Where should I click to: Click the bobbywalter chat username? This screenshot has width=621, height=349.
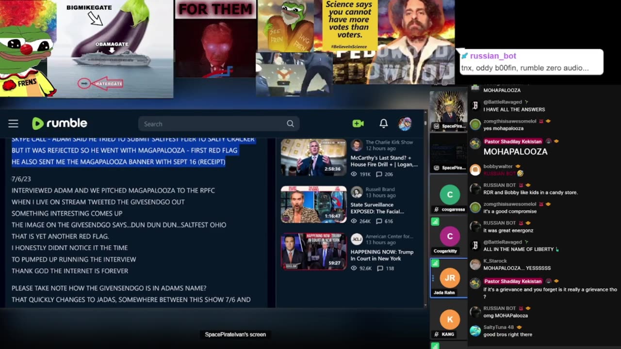(498, 167)
